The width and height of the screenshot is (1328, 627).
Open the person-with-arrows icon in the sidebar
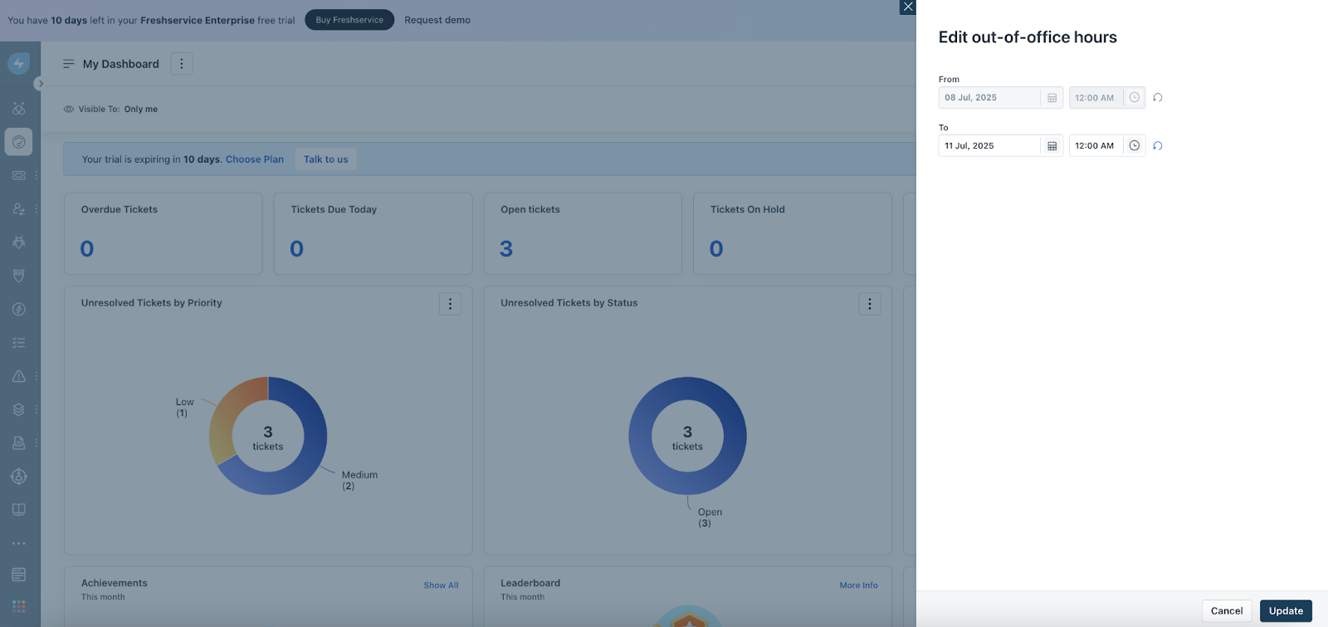(18, 208)
